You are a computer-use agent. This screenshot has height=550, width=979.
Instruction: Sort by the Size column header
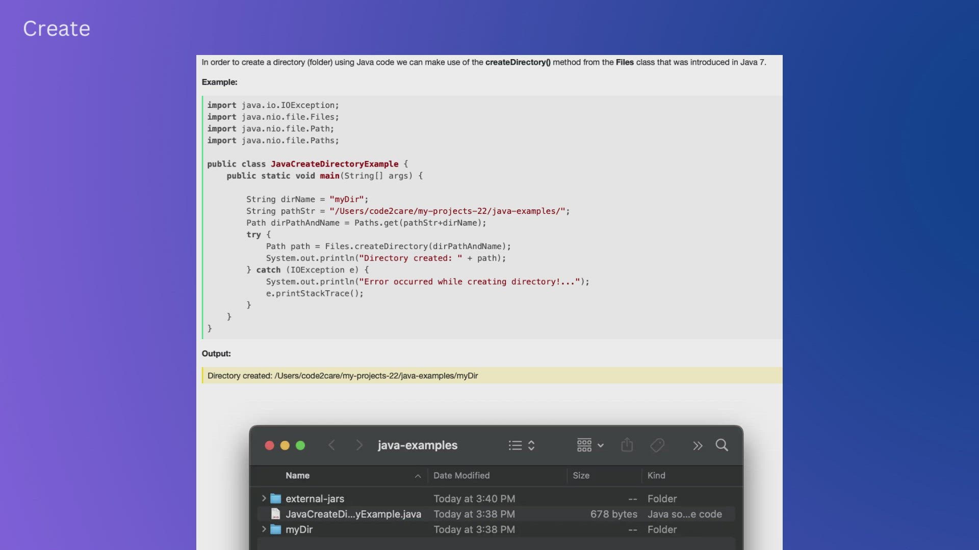pos(581,476)
